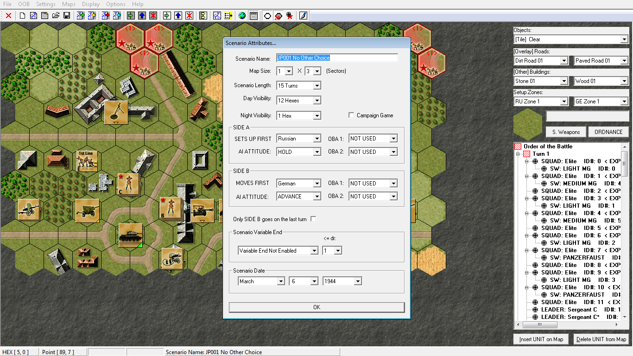Click inside the Scenario Name text field

pyautogui.click(x=337, y=57)
